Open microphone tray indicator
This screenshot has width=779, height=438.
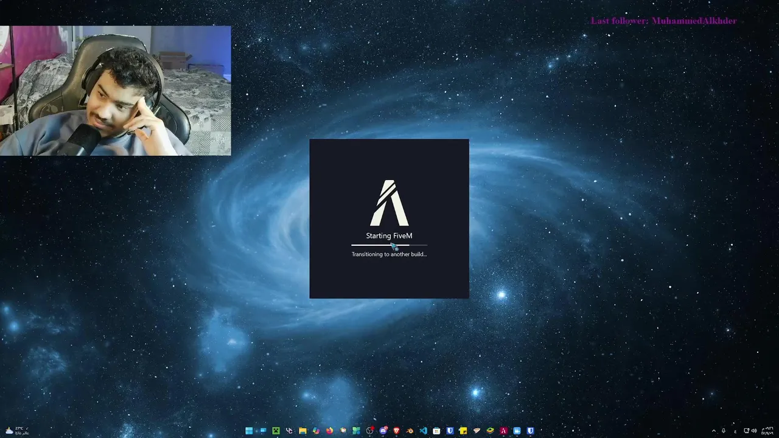pyautogui.click(x=724, y=431)
